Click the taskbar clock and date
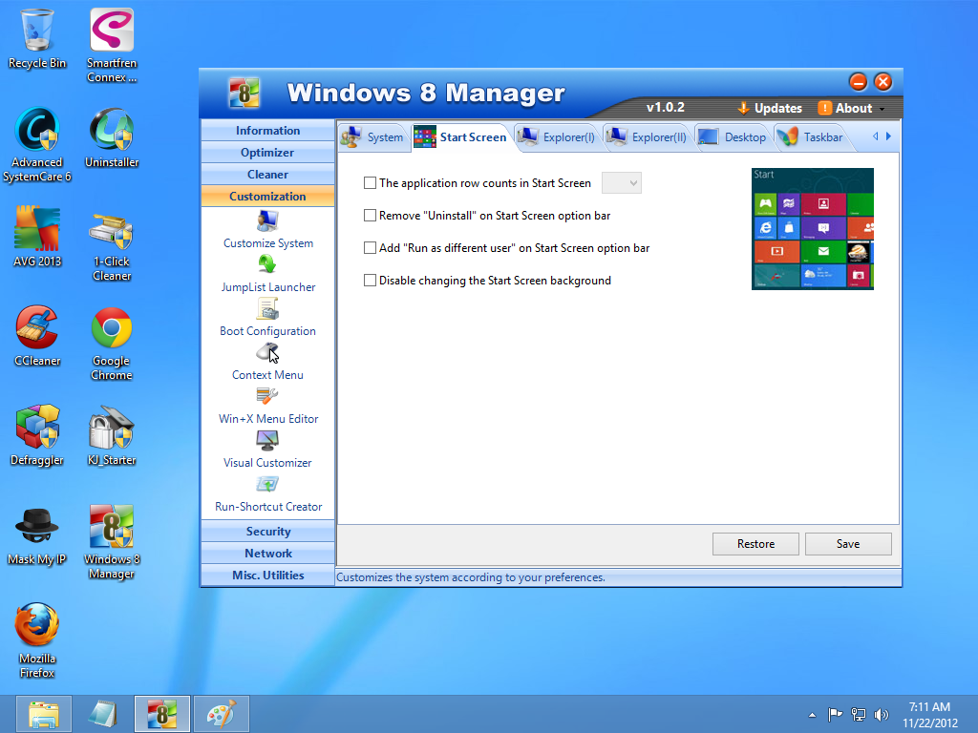The width and height of the screenshot is (978, 733). tap(929, 715)
